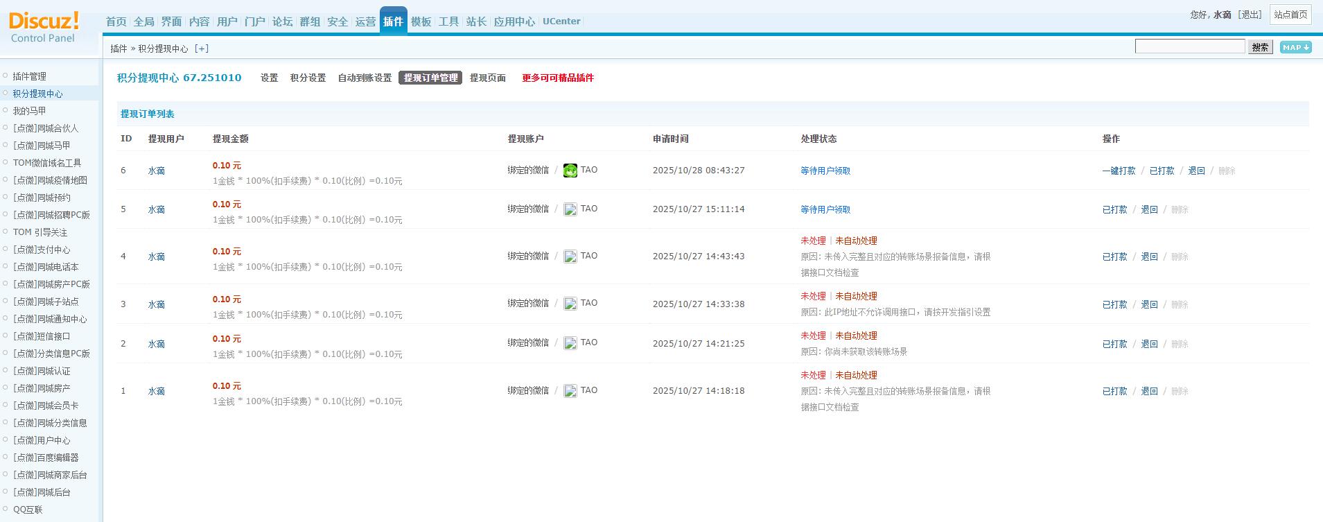This screenshot has height=522, width=1323.
Task: Mark order 1 as 已打款
Action: click(x=1114, y=391)
